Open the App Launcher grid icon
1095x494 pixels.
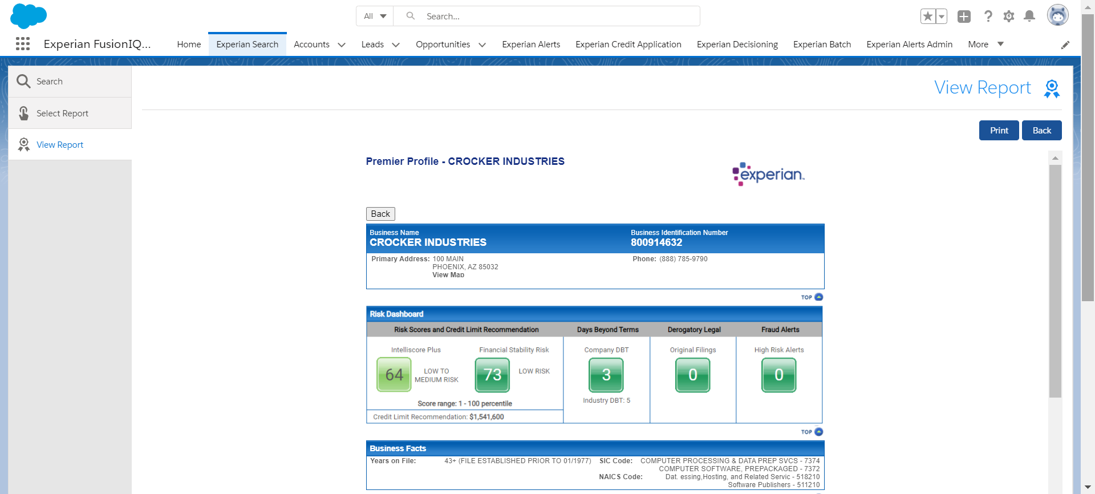pyautogui.click(x=23, y=44)
